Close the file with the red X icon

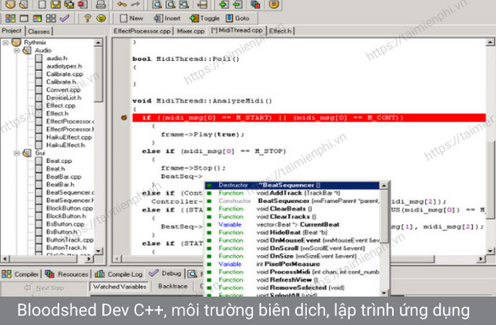[x=82, y=4]
